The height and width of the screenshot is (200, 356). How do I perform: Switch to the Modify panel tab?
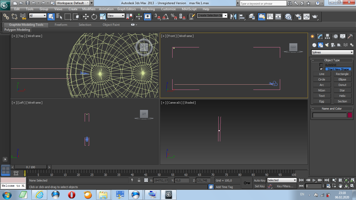coord(320,36)
